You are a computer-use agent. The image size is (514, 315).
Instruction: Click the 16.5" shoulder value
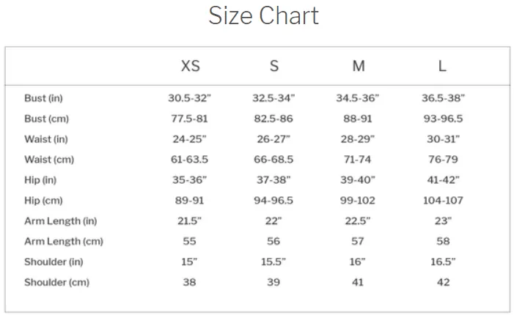(x=443, y=262)
